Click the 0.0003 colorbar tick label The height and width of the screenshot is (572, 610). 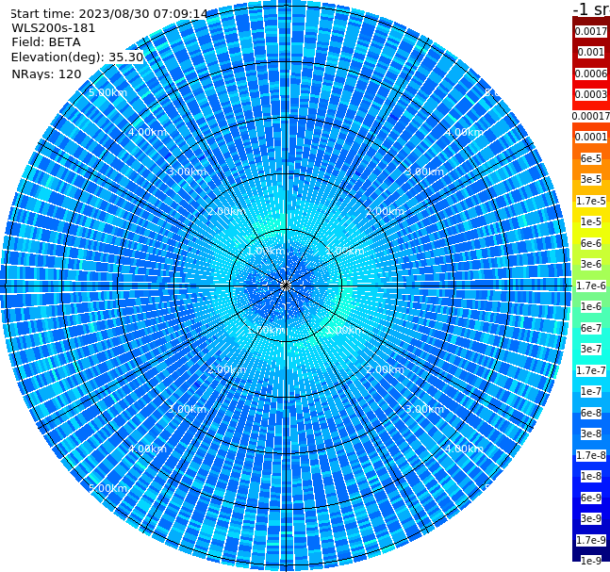click(591, 94)
